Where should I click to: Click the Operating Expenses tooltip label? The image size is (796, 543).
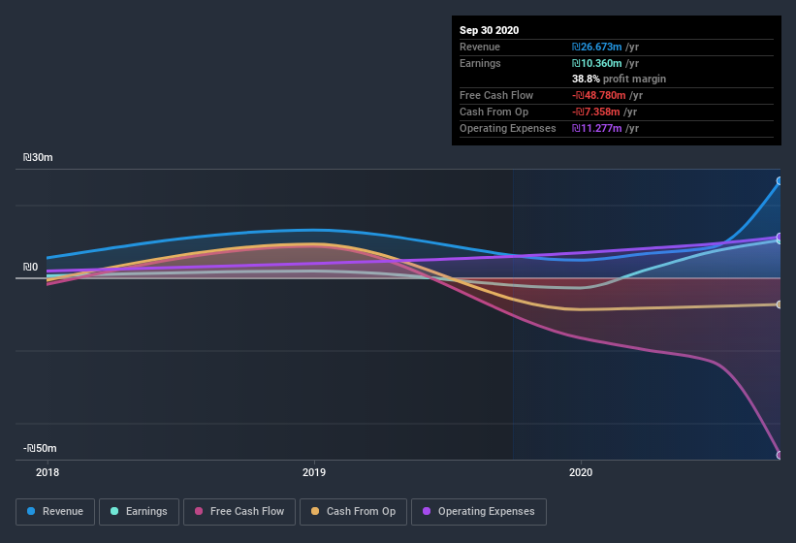pyautogui.click(x=508, y=128)
